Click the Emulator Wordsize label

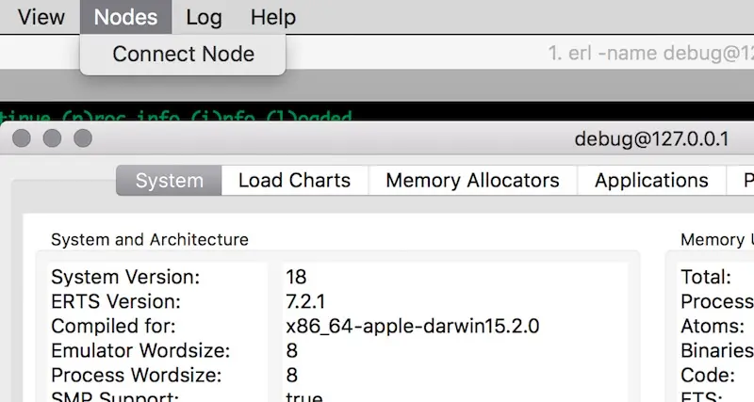pyautogui.click(x=140, y=350)
